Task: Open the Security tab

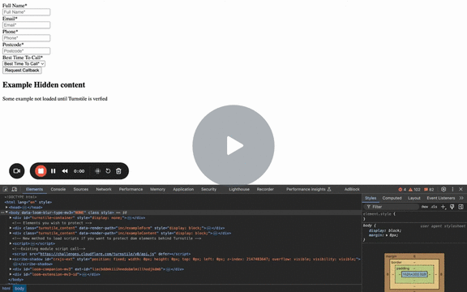Action: point(208,189)
